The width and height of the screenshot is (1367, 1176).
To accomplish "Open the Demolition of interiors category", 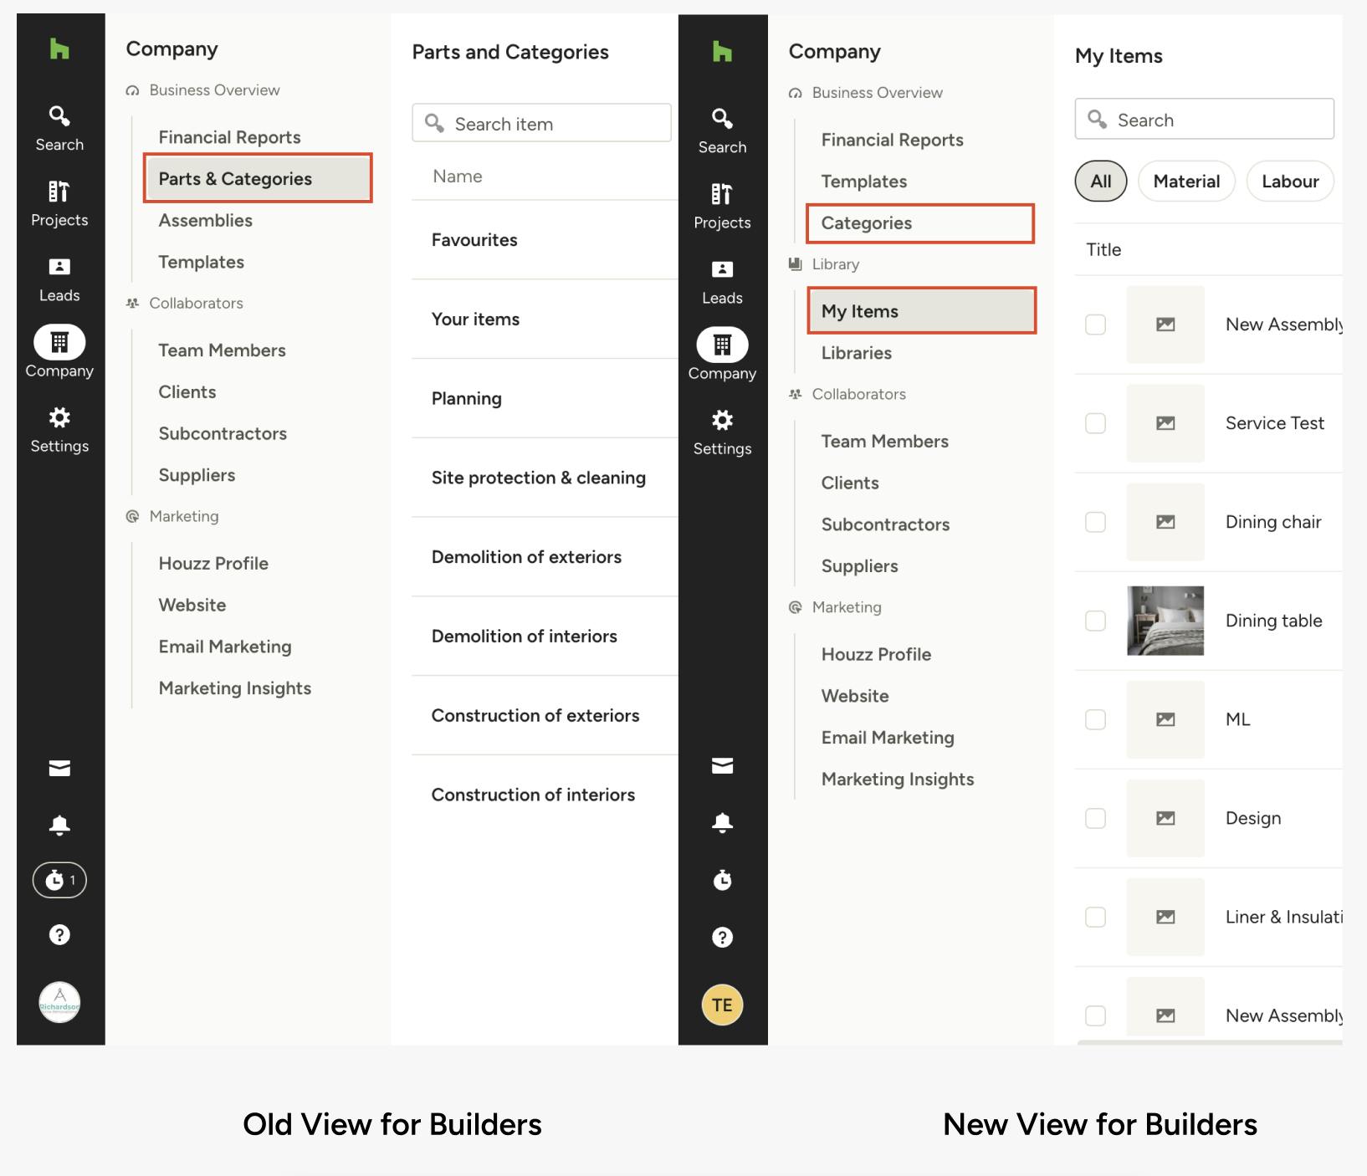I will click(x=524, y=637).
